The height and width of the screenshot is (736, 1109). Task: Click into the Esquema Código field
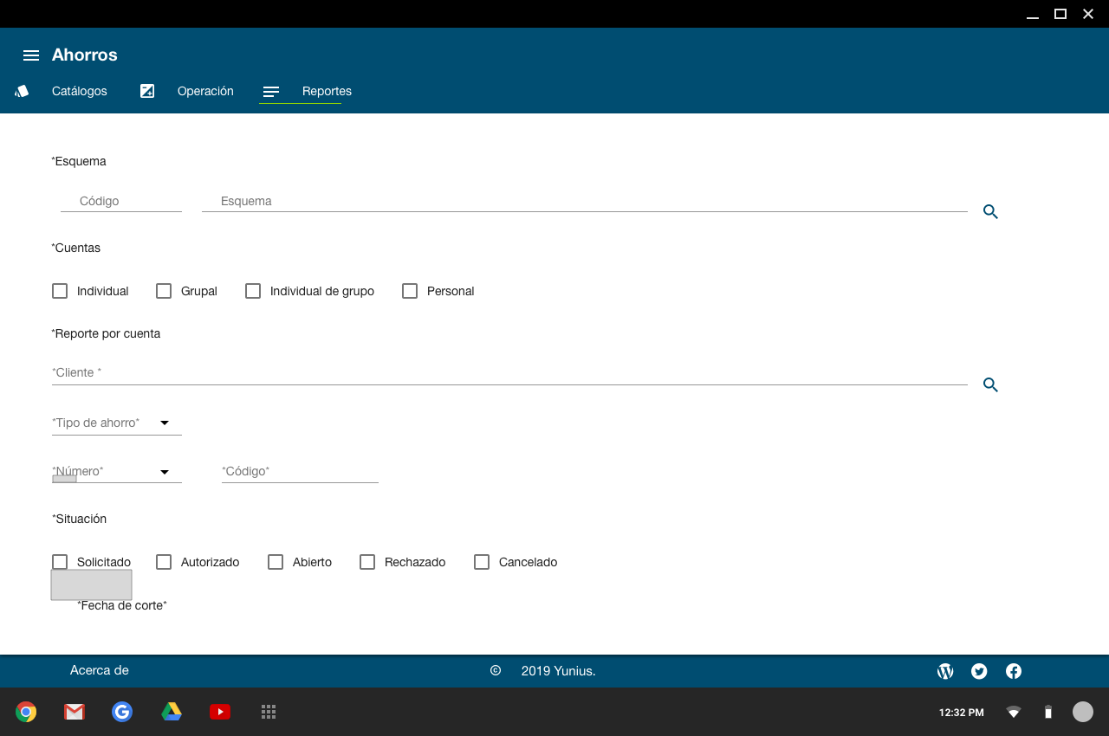point(121,201)
